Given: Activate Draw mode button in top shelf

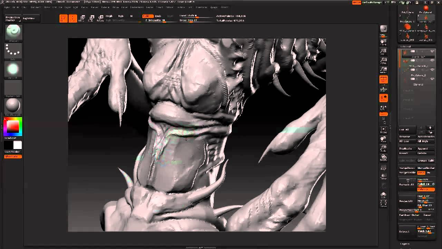Looking at the screenshot, I should pos(73,18).
